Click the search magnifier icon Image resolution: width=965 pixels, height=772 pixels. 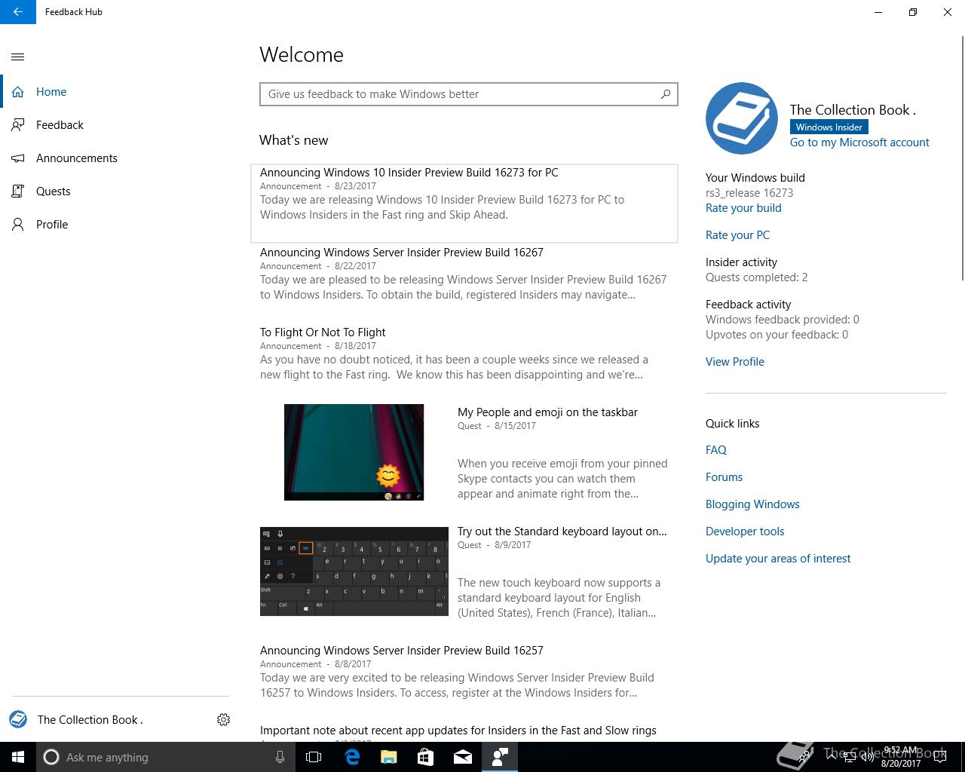tap(666, 94)
